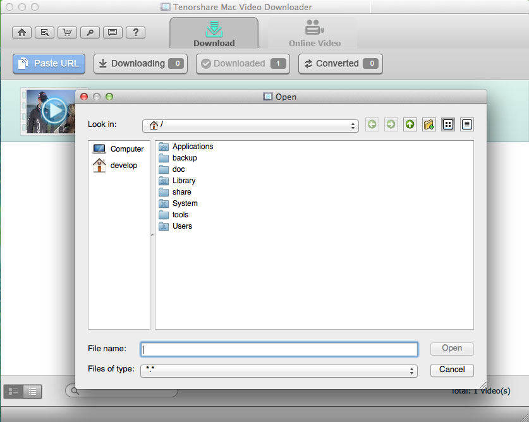This screenshot has width=529, height=422.
Task: Select the backup folder
Action: [178, 158]
